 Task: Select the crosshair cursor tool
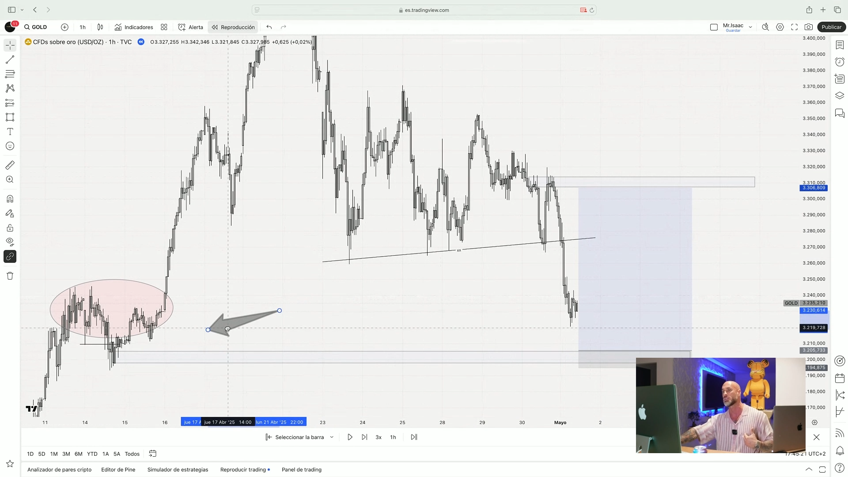[10, 45]
